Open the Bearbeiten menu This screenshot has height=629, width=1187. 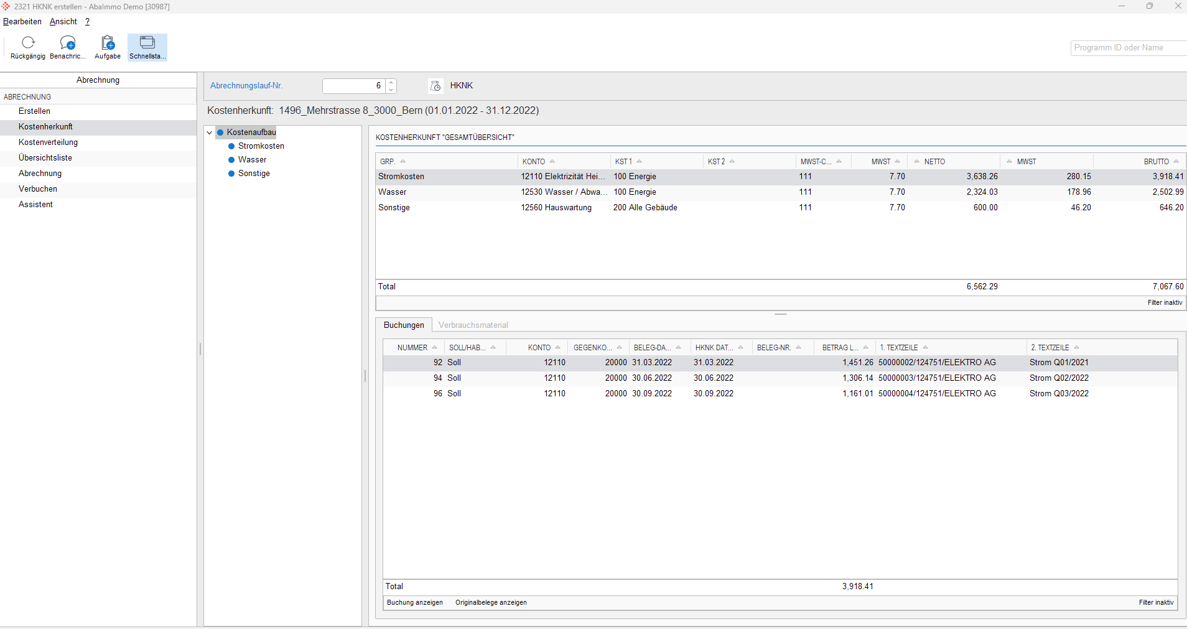(22, 22)
